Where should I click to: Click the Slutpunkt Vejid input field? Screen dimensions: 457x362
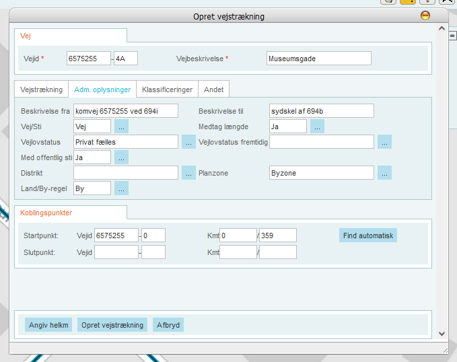[116, 252]
